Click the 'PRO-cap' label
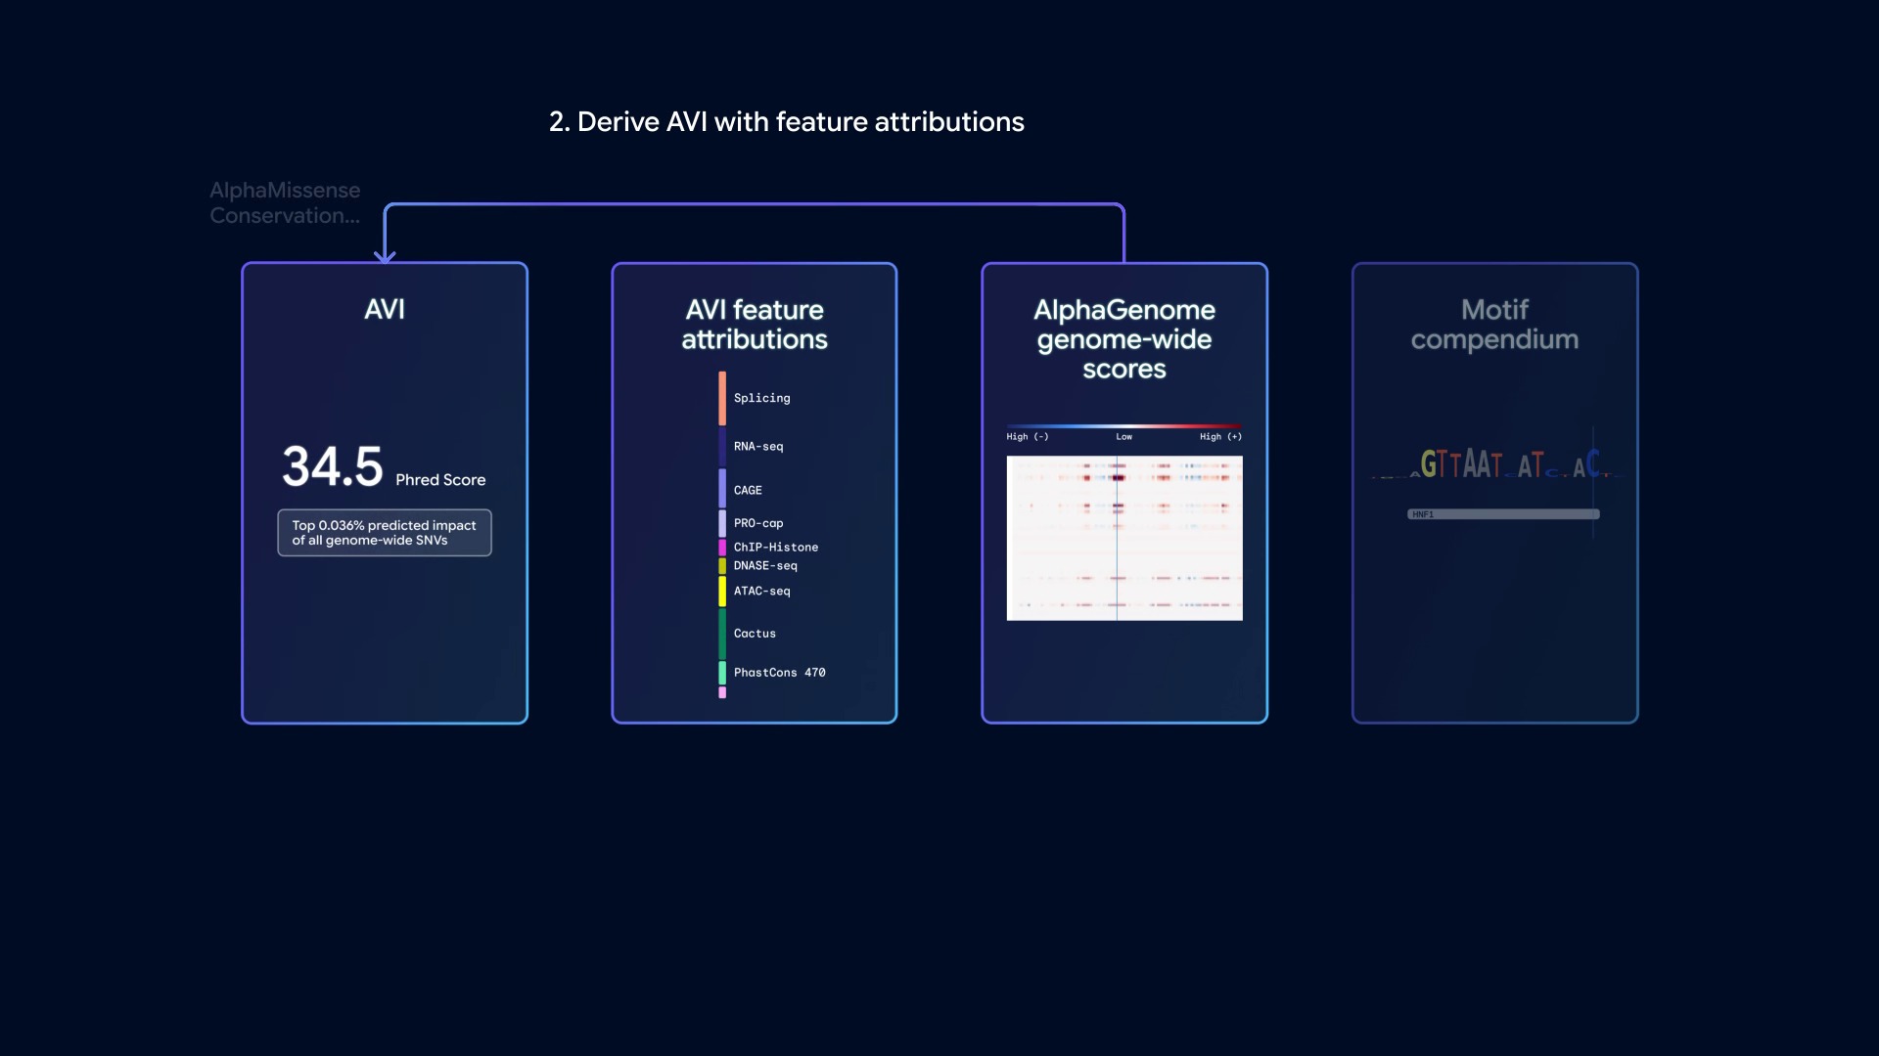Screen dimensions: 1879x1056 point(758,524)
